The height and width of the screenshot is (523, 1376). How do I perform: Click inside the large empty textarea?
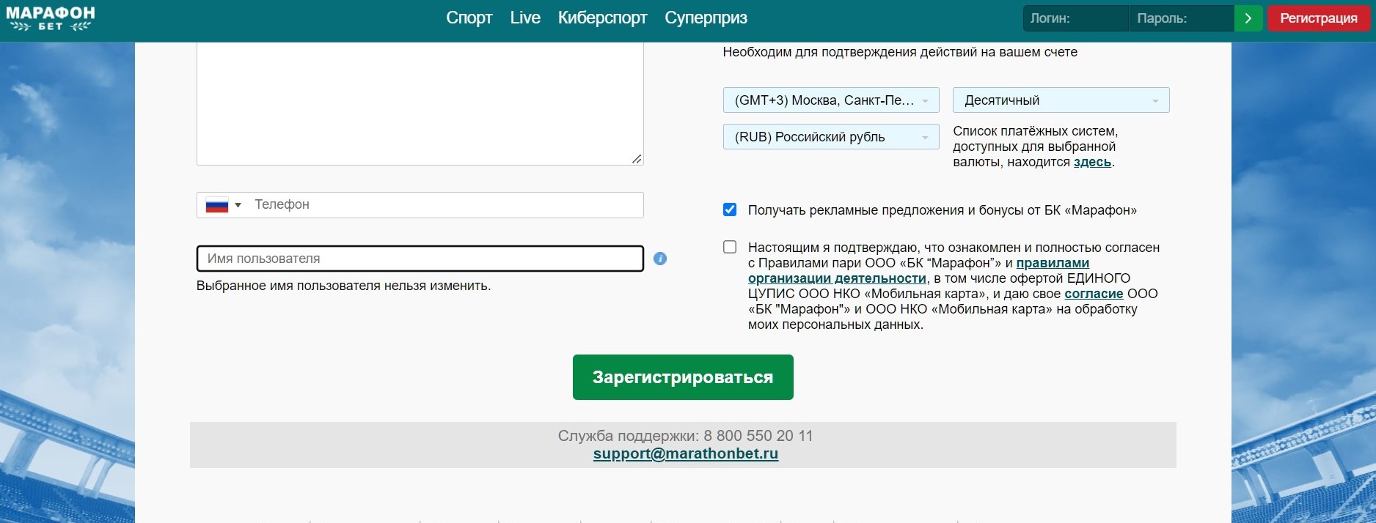click(x=420, y=103)
